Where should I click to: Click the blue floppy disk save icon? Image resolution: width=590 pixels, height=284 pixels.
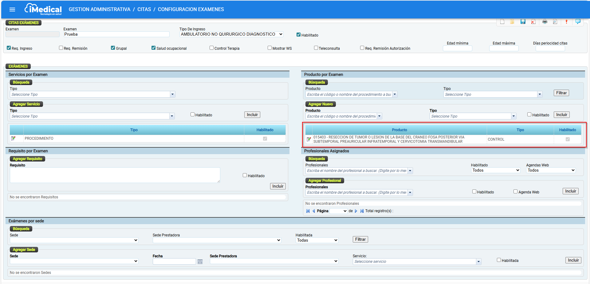point(523,21)
